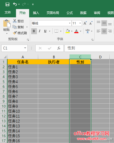Undo the last action
The height and width of the screenshot is (143, 114).
pyautogui.click(x=15, y=4)
